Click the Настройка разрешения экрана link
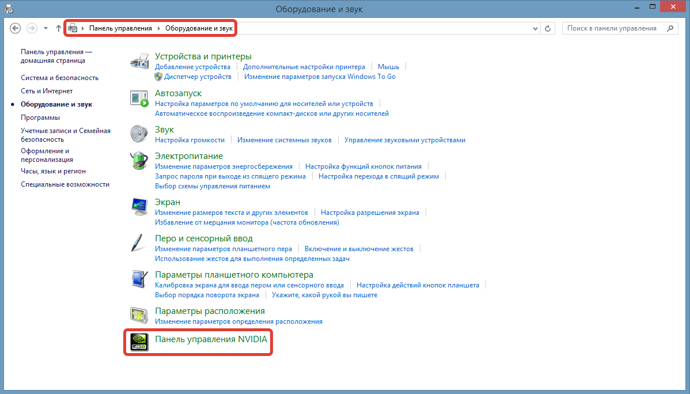Viewport: 690px width, 394px height. (370, 213)
